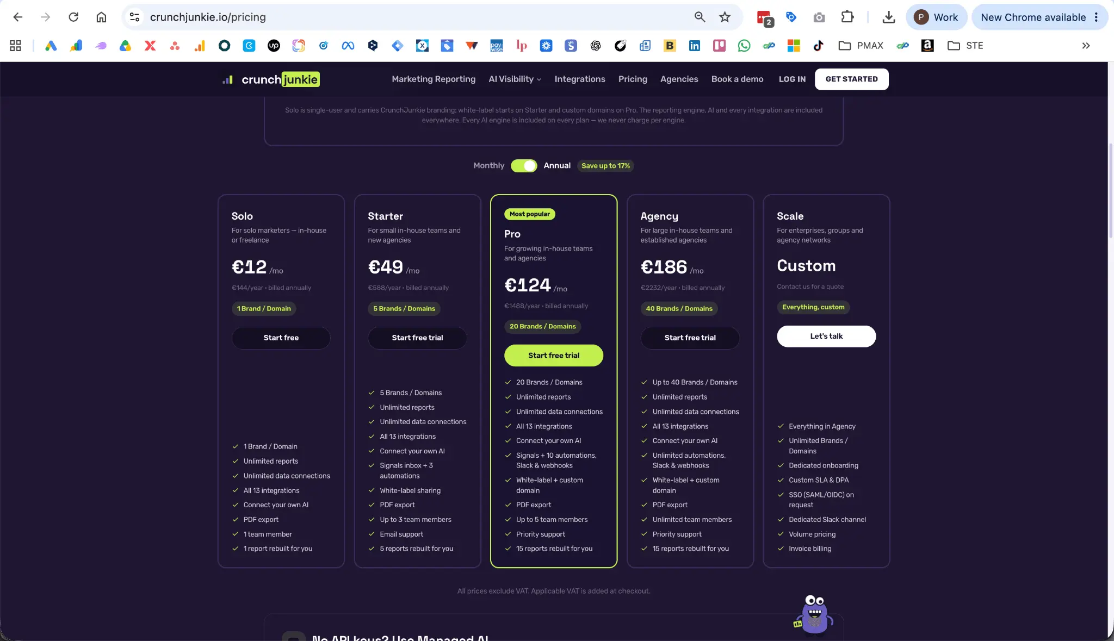
Task: Click the camera screenshot extension icon
Action: [819, 17]
